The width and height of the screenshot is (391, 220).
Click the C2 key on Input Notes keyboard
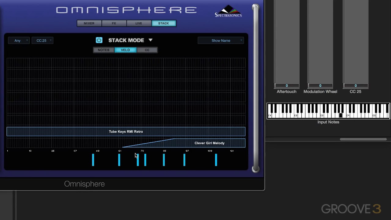tap(296, 116)
